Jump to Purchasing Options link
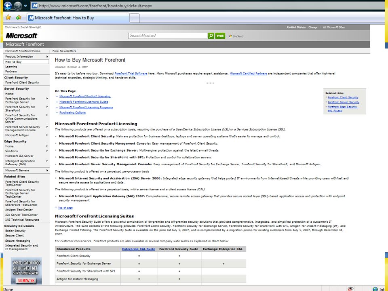 click(x=72, y=113)
